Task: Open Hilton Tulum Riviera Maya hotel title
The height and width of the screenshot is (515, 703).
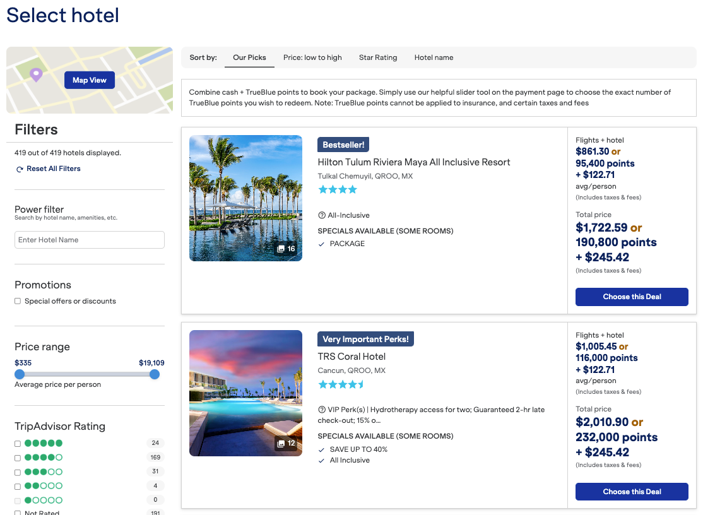Action: click(414, 162)
